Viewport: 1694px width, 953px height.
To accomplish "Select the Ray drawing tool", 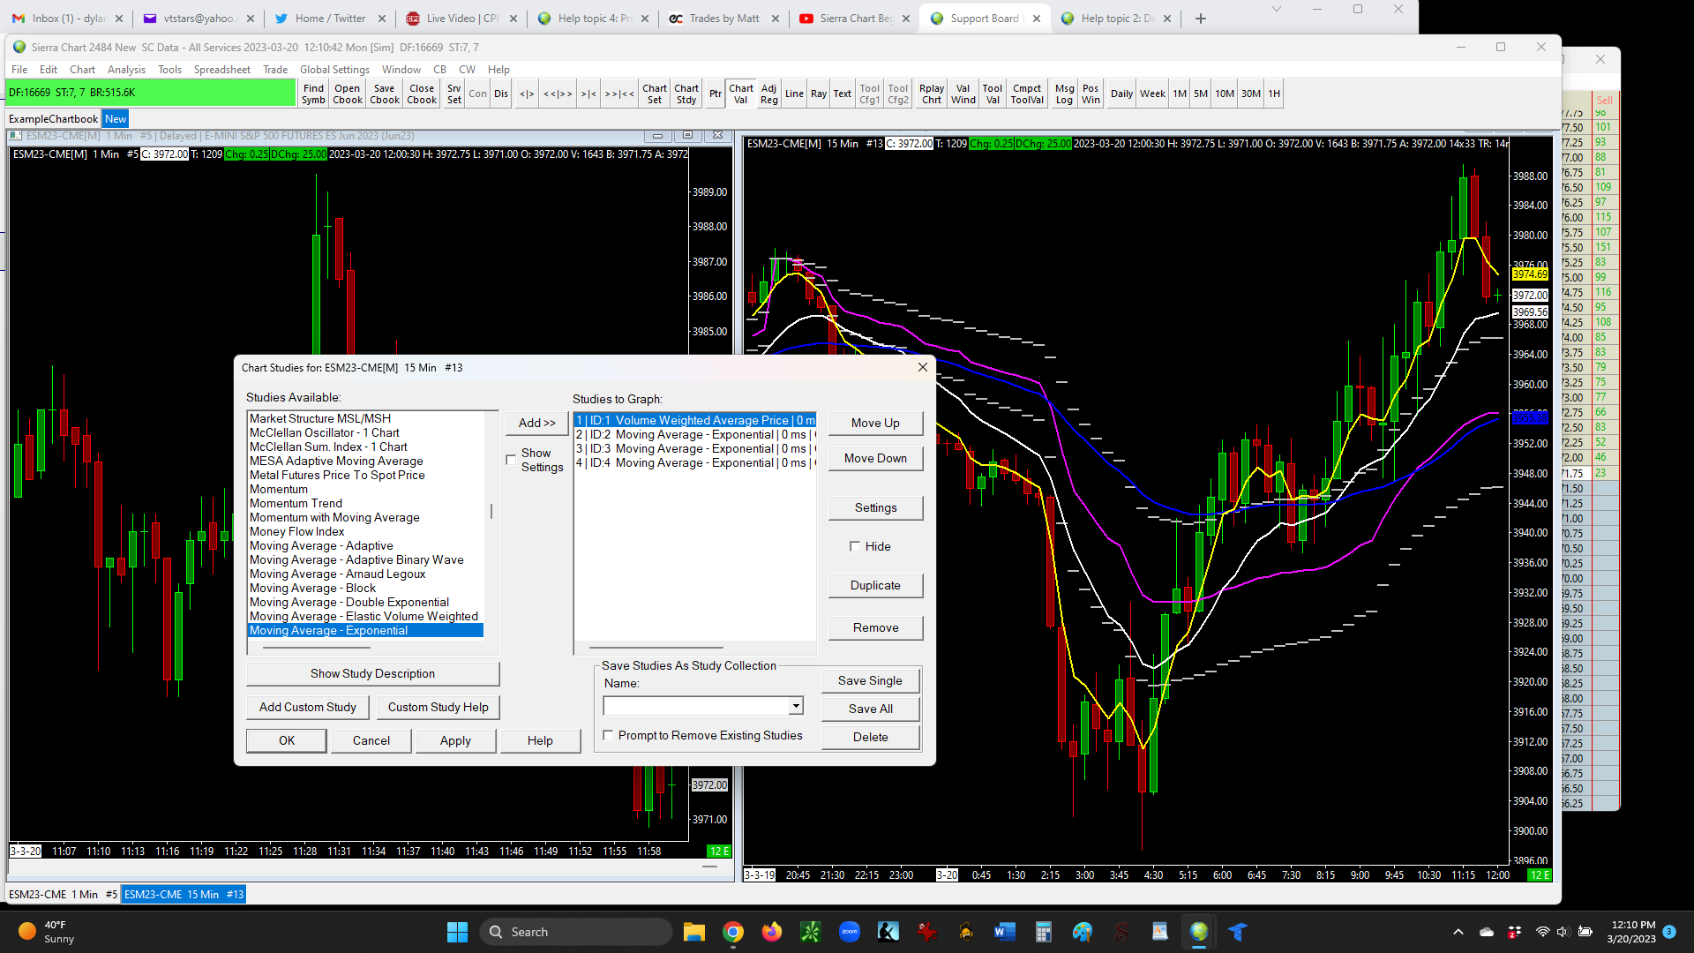I will [818, 94].
